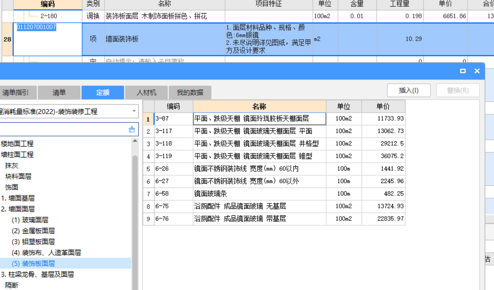Image resolution: width=494 pixels, height=290 pixels.
Task: Click the tree panel vertical scrollbar thumb
Action: tap(135, 222)
